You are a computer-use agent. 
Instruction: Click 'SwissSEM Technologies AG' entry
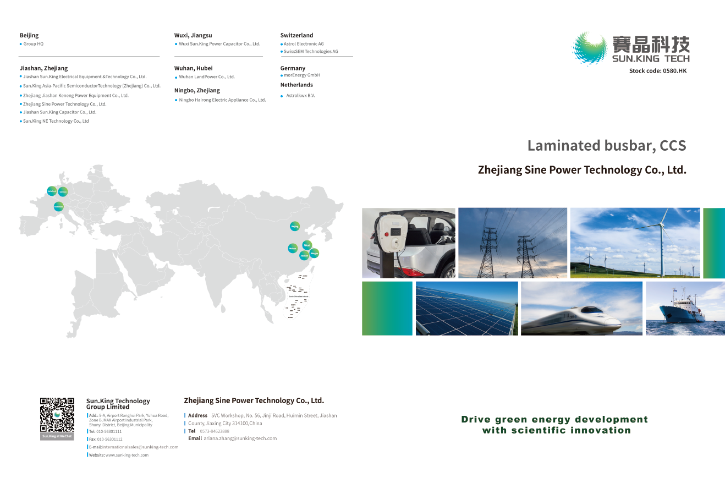311,52
